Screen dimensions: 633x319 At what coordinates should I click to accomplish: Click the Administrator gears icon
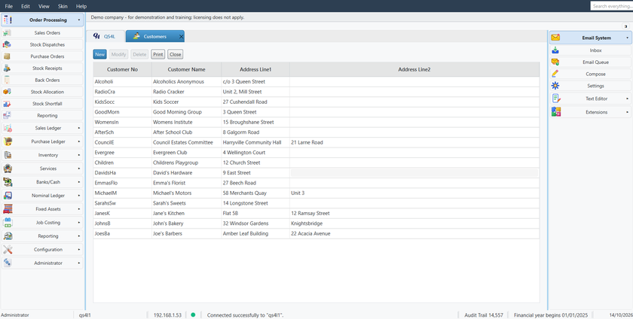(x=8, y=263)
